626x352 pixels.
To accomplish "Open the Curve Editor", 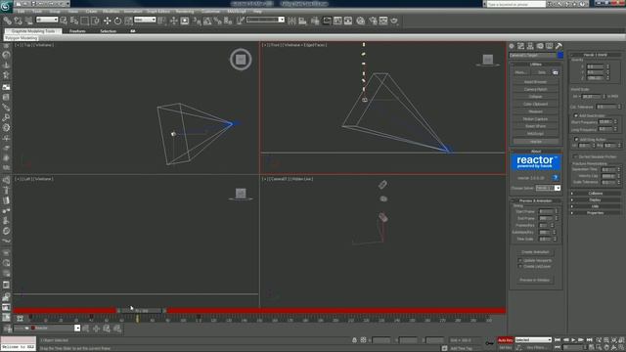I will point(337,21).
